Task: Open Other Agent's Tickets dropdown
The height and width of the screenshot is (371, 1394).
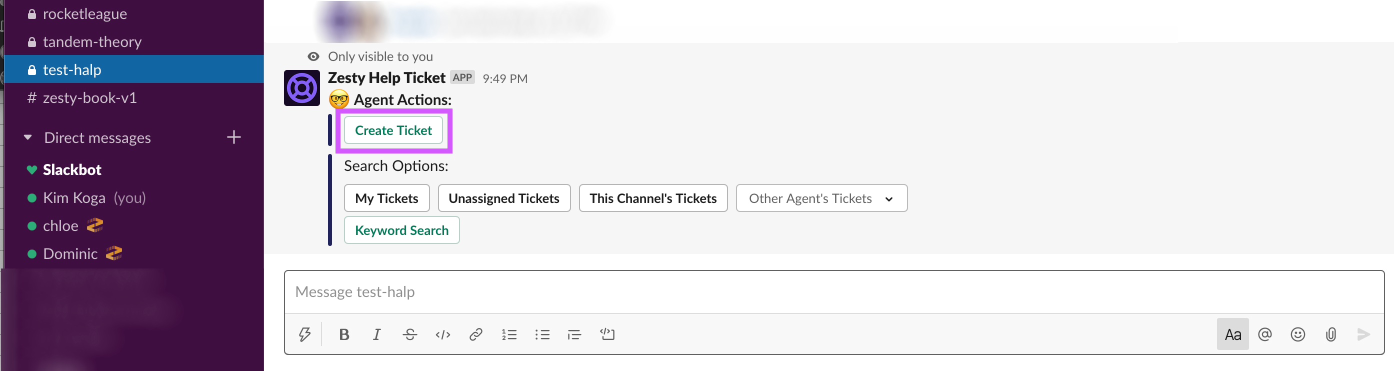Action: coord(821,198)
